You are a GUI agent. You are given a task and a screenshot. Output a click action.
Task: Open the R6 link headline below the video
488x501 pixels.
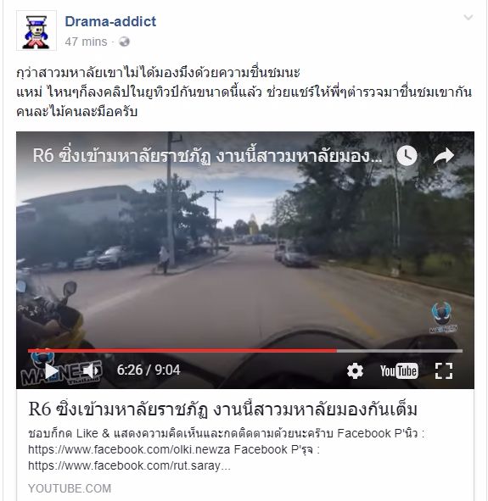[222, 409]
